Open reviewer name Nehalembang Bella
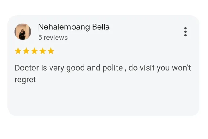Viewport: 208px width, 139px height. tap(74, 27)
